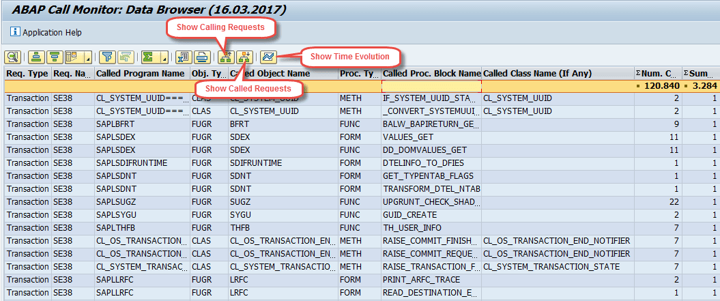Select the GET_TYPENTAB_FLAGS cell

431,176
